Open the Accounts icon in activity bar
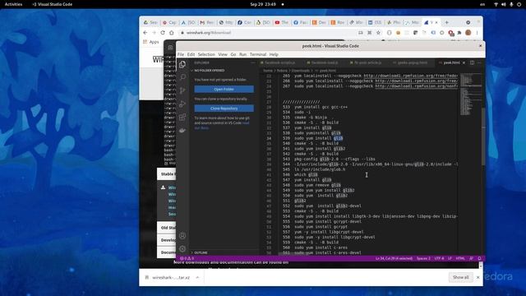Viewport: 526px width, 296px height. [182, 236]
